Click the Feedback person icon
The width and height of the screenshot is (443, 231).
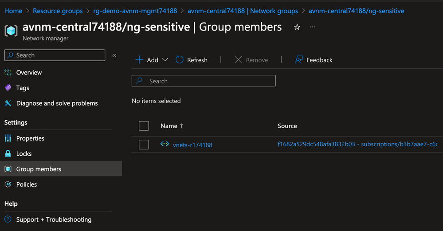(x=298, y=59)
